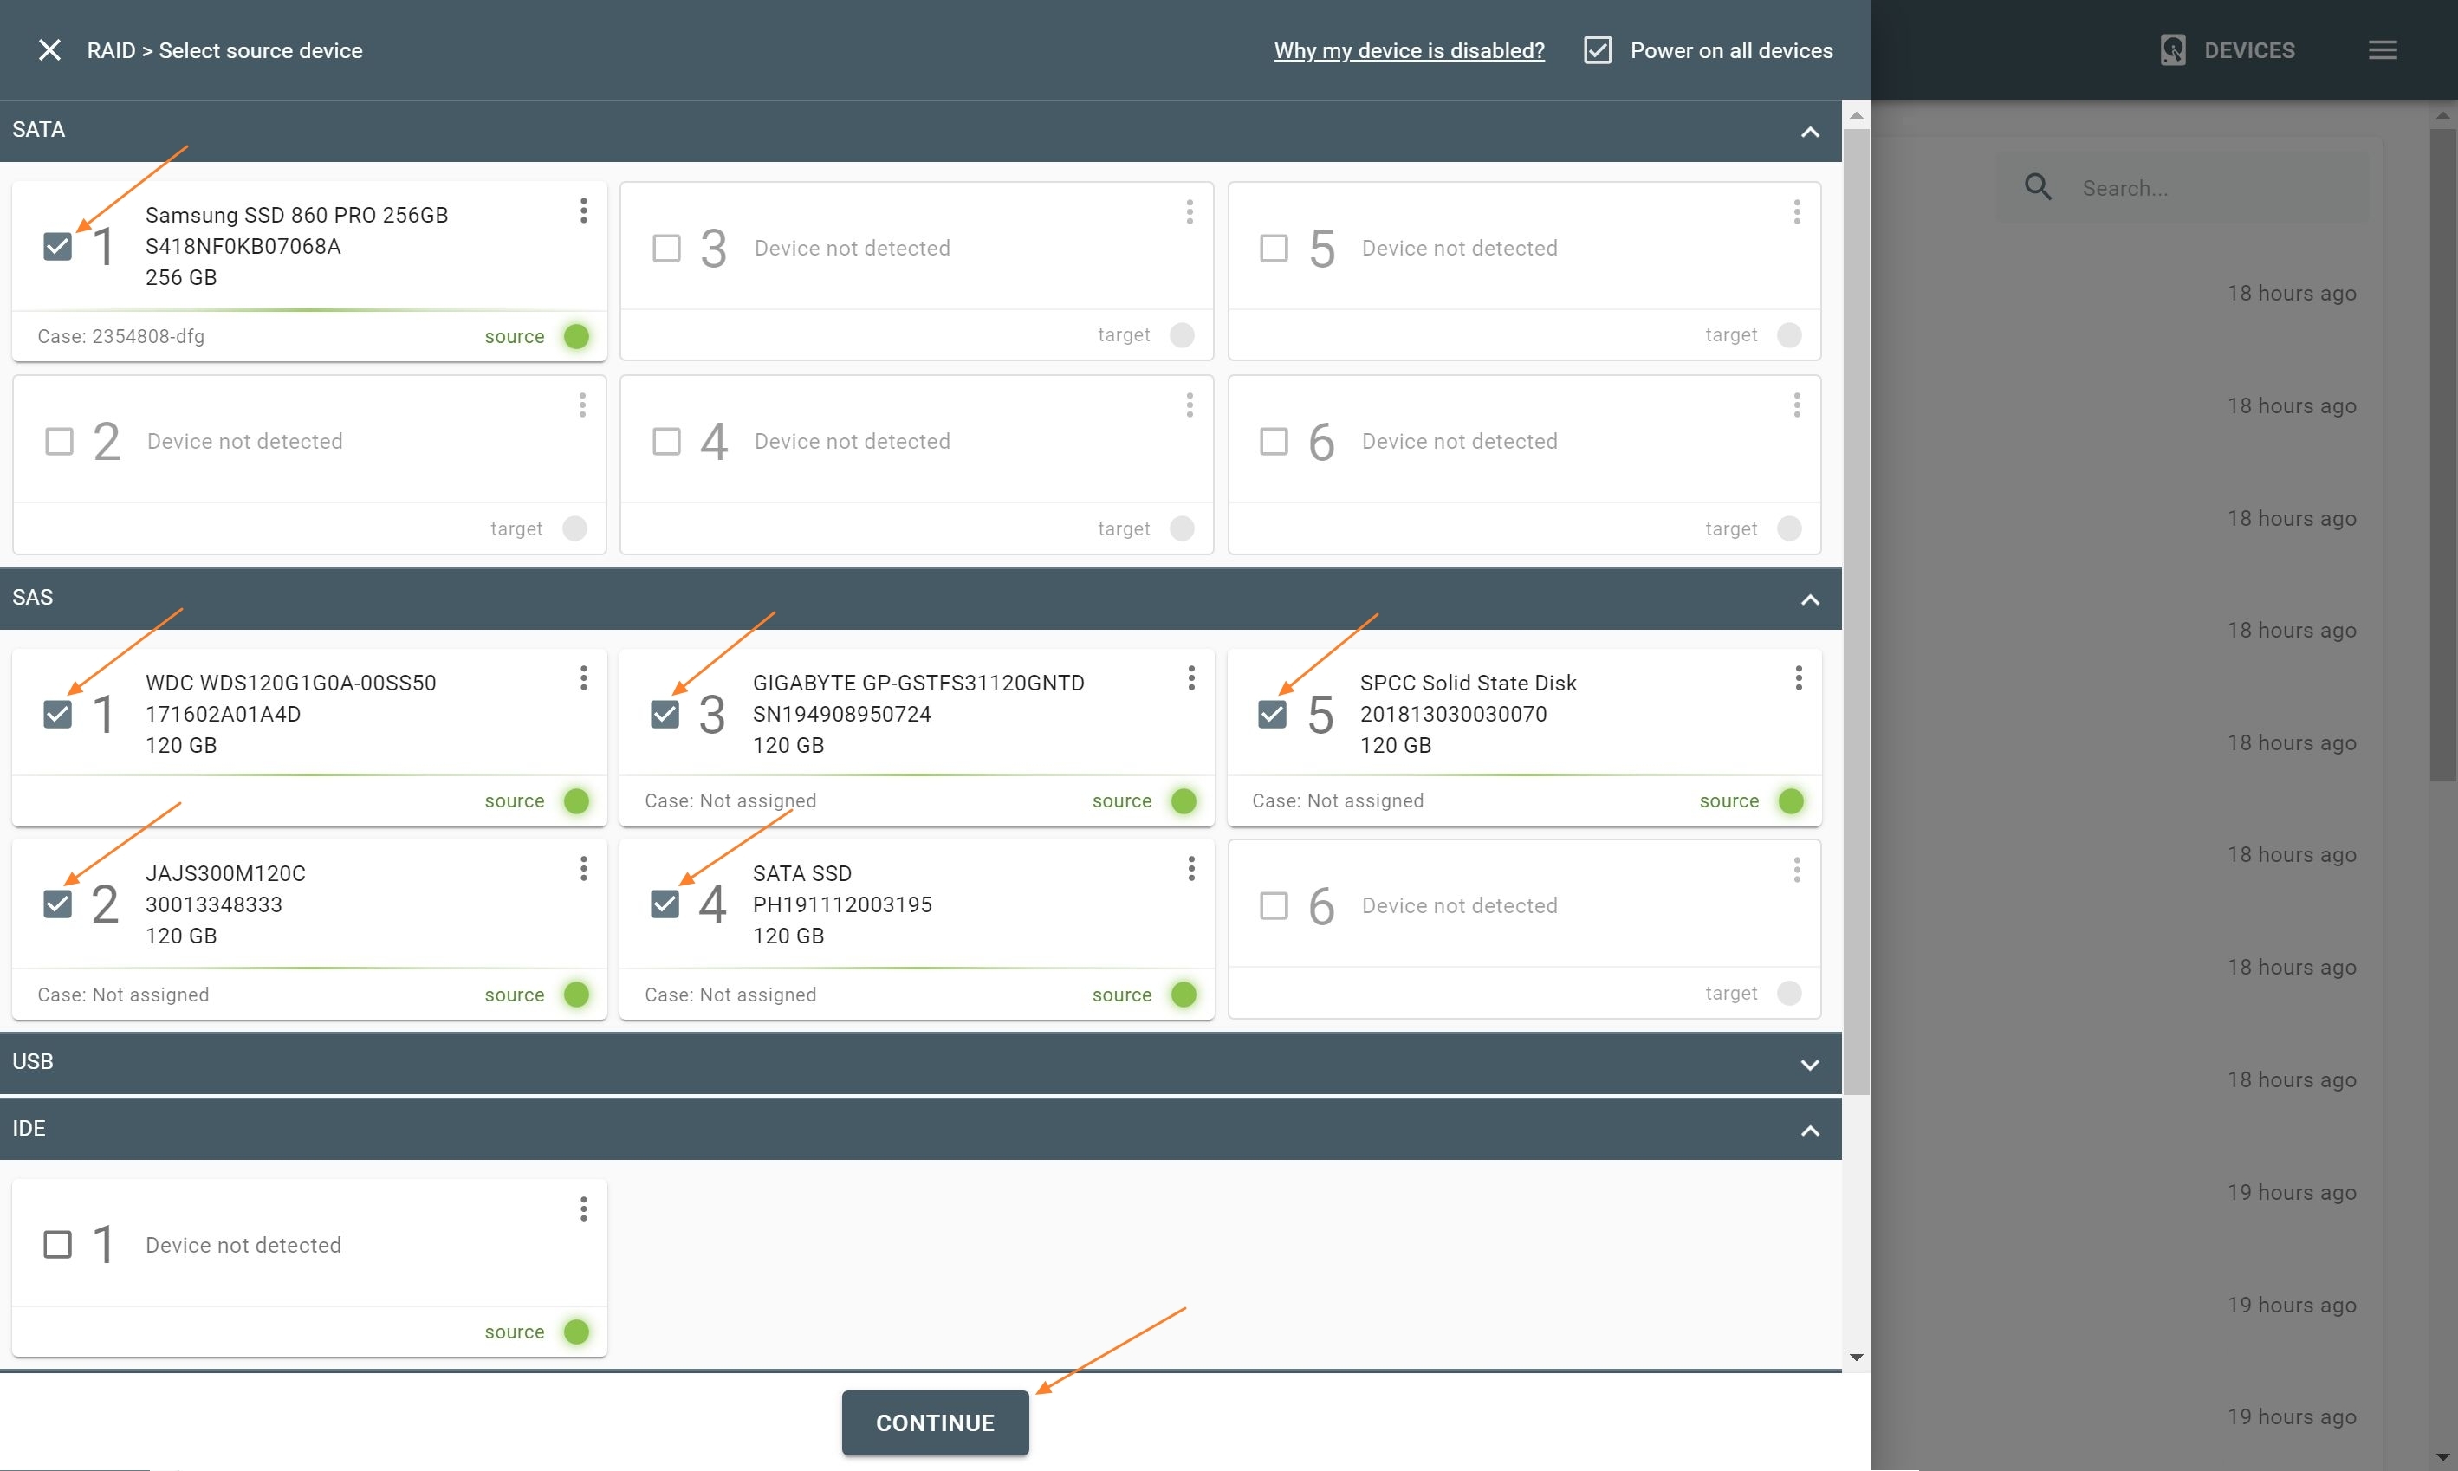Image resolution: width=2458 pixels, height=1471 pixels.
Task: Check SATA slot 2 checkbox
Action: [60, 440]
